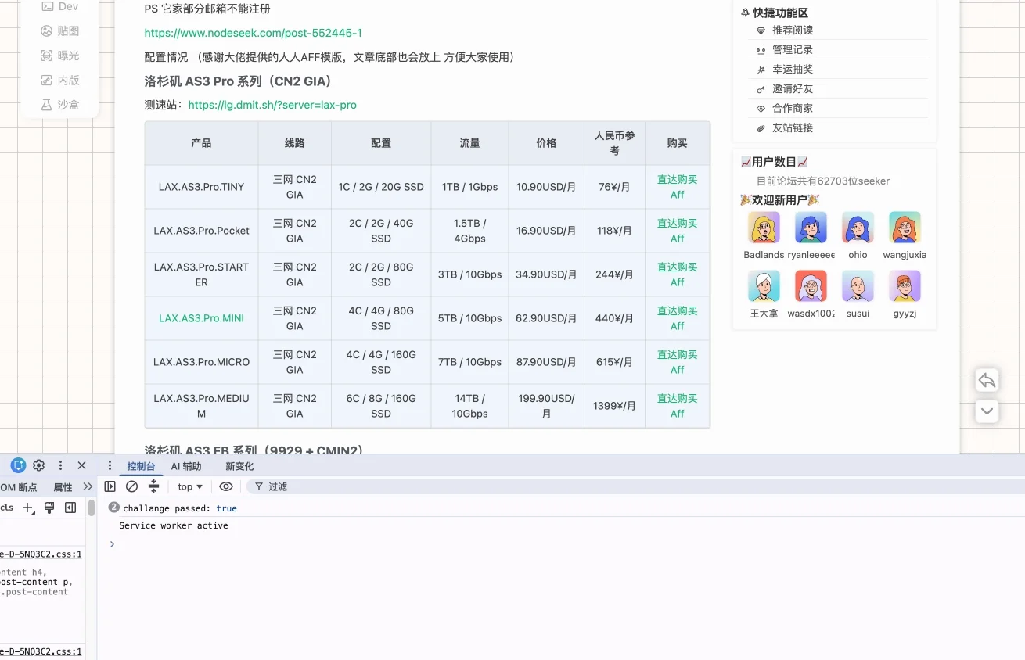
Task: Click 直达购买 for LAX.AS3.Pro.STARTER
Action: tap(677, 267)
